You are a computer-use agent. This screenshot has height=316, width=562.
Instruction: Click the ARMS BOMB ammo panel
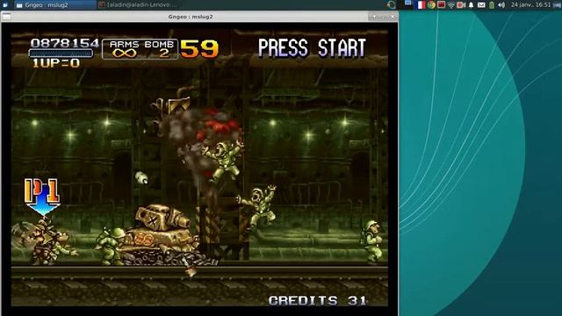(140, 49)
